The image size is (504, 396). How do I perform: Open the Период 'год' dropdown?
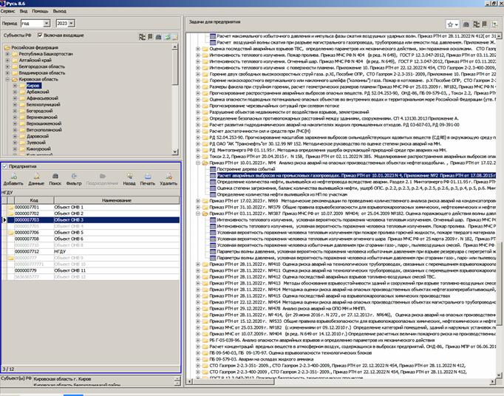pyautogui.click(x=47, y=24)
